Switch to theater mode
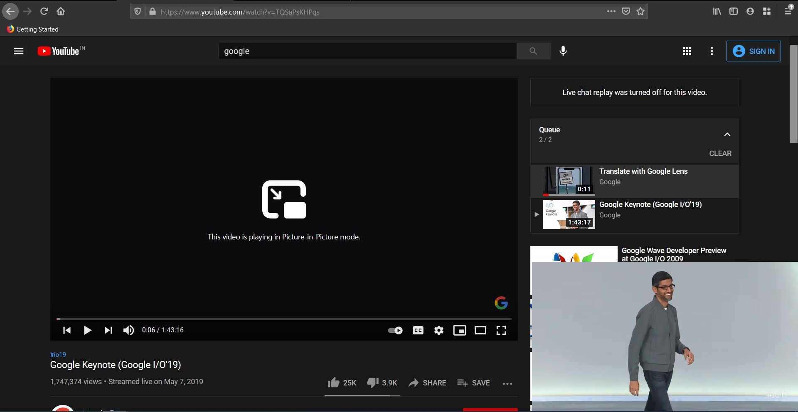The height and width of the screenshot is (412, 798). tap(480, 330)
